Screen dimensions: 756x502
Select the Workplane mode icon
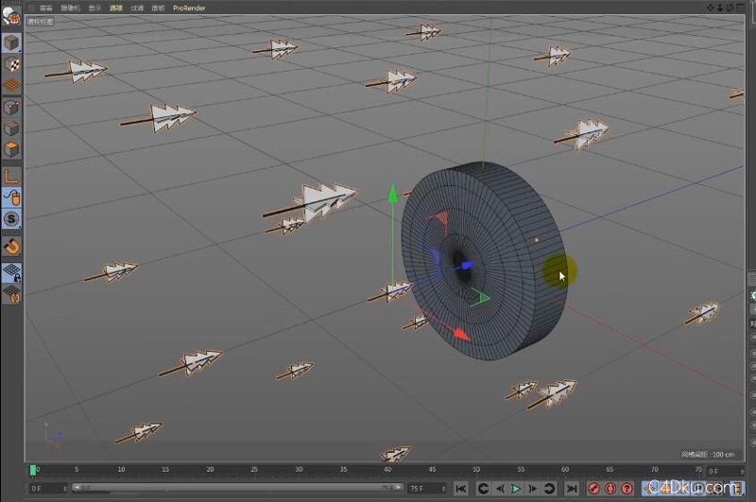(x=11, y=85)
